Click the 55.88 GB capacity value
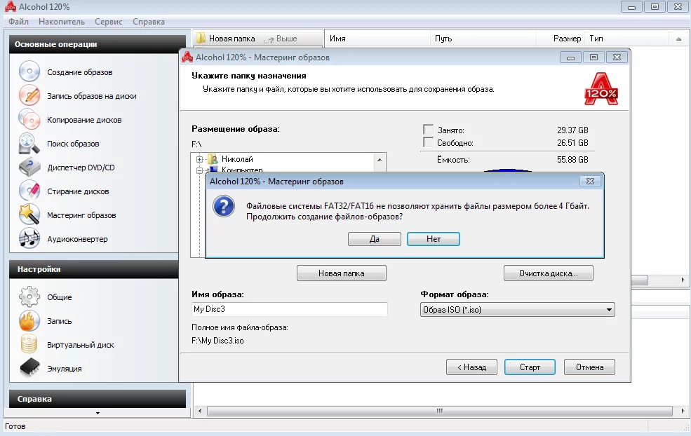The height and width of the screenshot is (436, 691). (572, 159)
